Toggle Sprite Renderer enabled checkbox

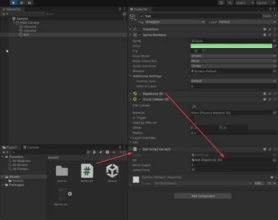(140, 35)
